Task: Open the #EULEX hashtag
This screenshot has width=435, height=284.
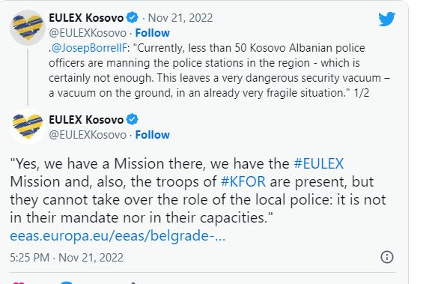Action: click(319, 163)
